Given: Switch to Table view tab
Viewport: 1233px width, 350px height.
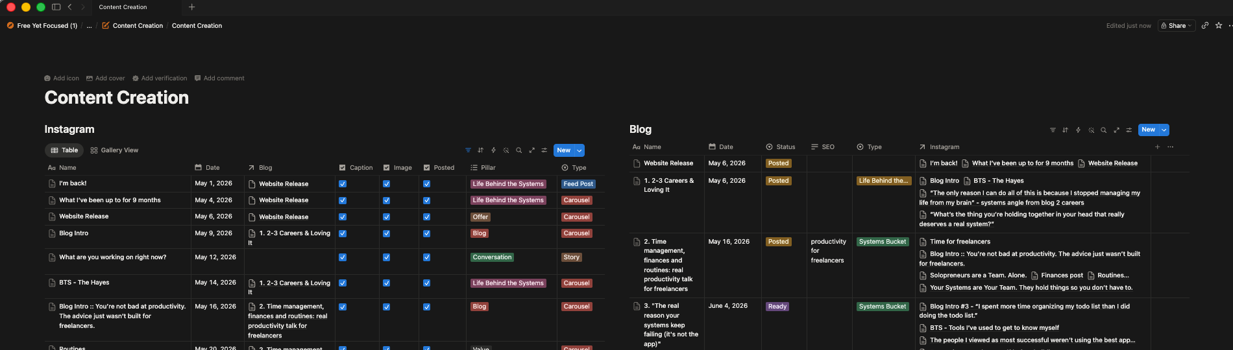Looking at the screenshot, I should point(64,150).
